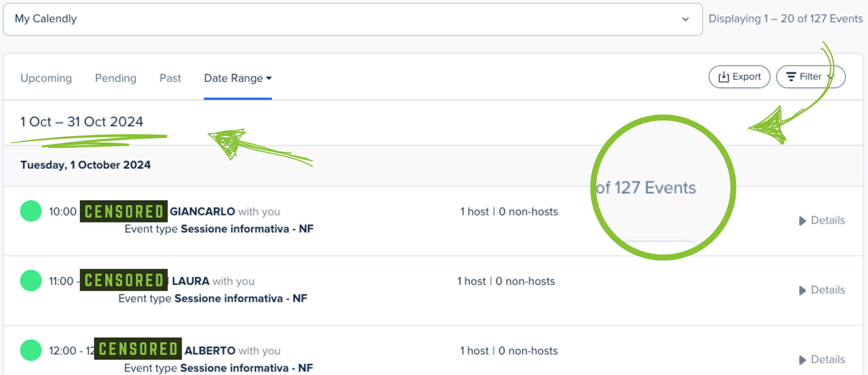Click the Details triangle icon for GIANCARLO
The width and height of the screenshot is (868, 375).
[x=802, y=221]
